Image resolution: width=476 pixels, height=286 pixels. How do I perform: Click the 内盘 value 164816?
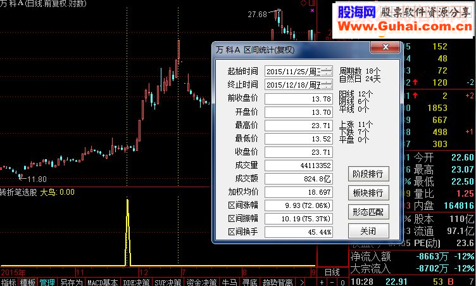tap(459, 205)
